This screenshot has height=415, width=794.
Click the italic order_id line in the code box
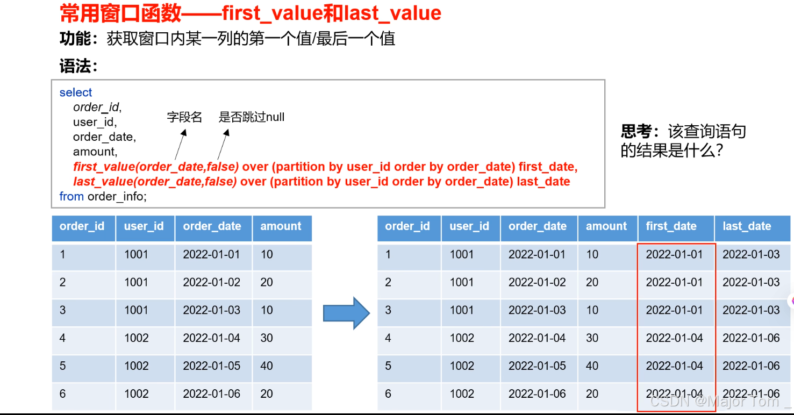pyautogui.click(x=97, y=108)
